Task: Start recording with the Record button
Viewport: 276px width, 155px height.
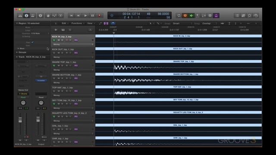Action: [100, 15]
